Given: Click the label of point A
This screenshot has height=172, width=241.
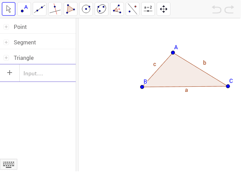Looking at the screenshot, I should tap(176, 47).
